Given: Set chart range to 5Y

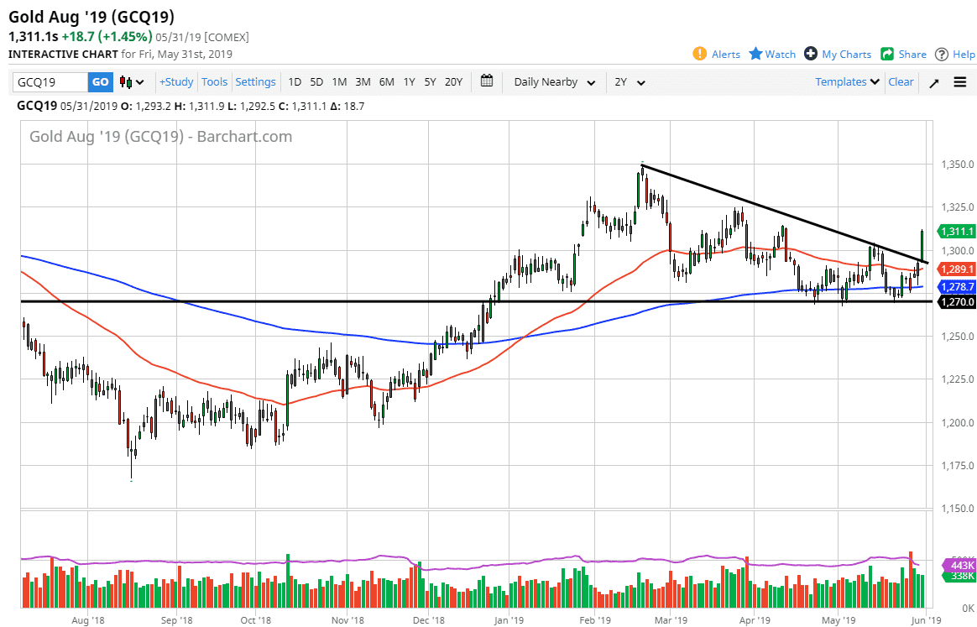Looking at the screenshot, I should click(x=430, y=81).
